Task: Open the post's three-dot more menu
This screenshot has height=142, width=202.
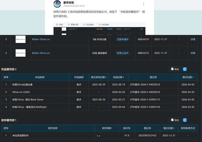Action: pyautogui.click(x=143, y=4)
